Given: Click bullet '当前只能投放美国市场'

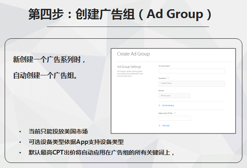Looking at the screenshot, I should click(58, 131).
